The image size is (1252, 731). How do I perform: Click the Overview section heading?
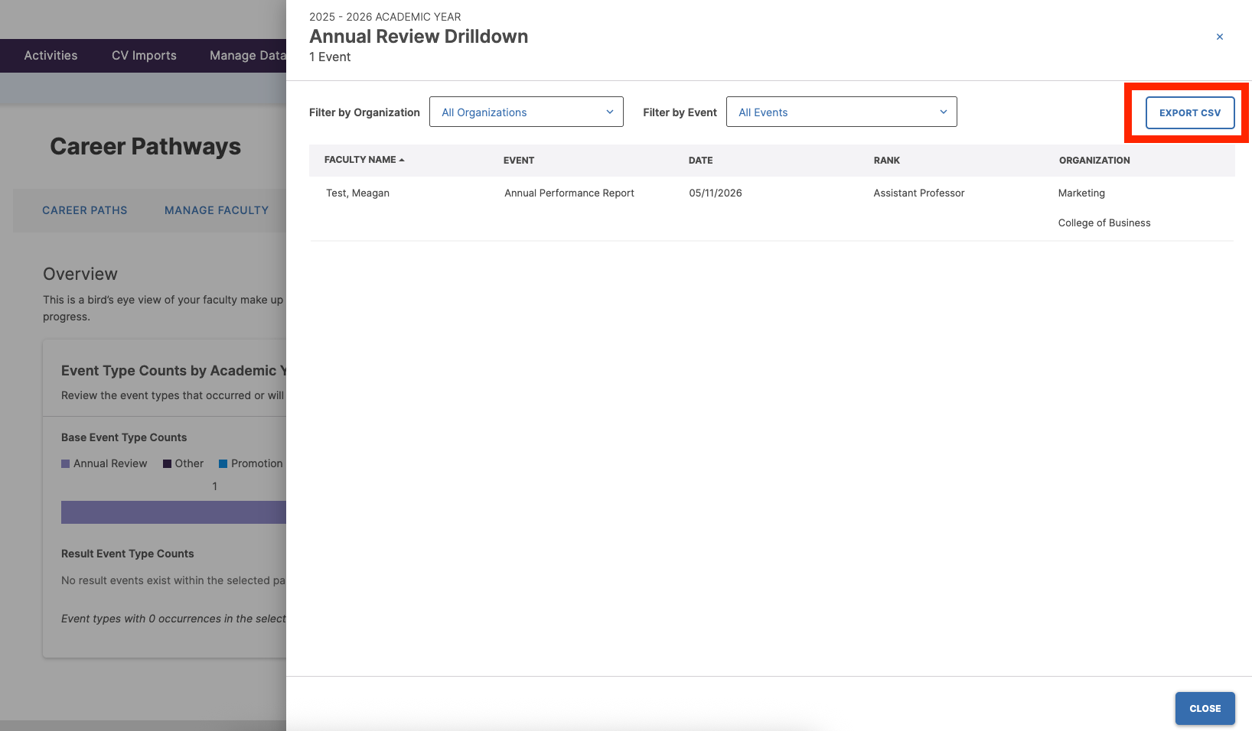click(80, 274)
